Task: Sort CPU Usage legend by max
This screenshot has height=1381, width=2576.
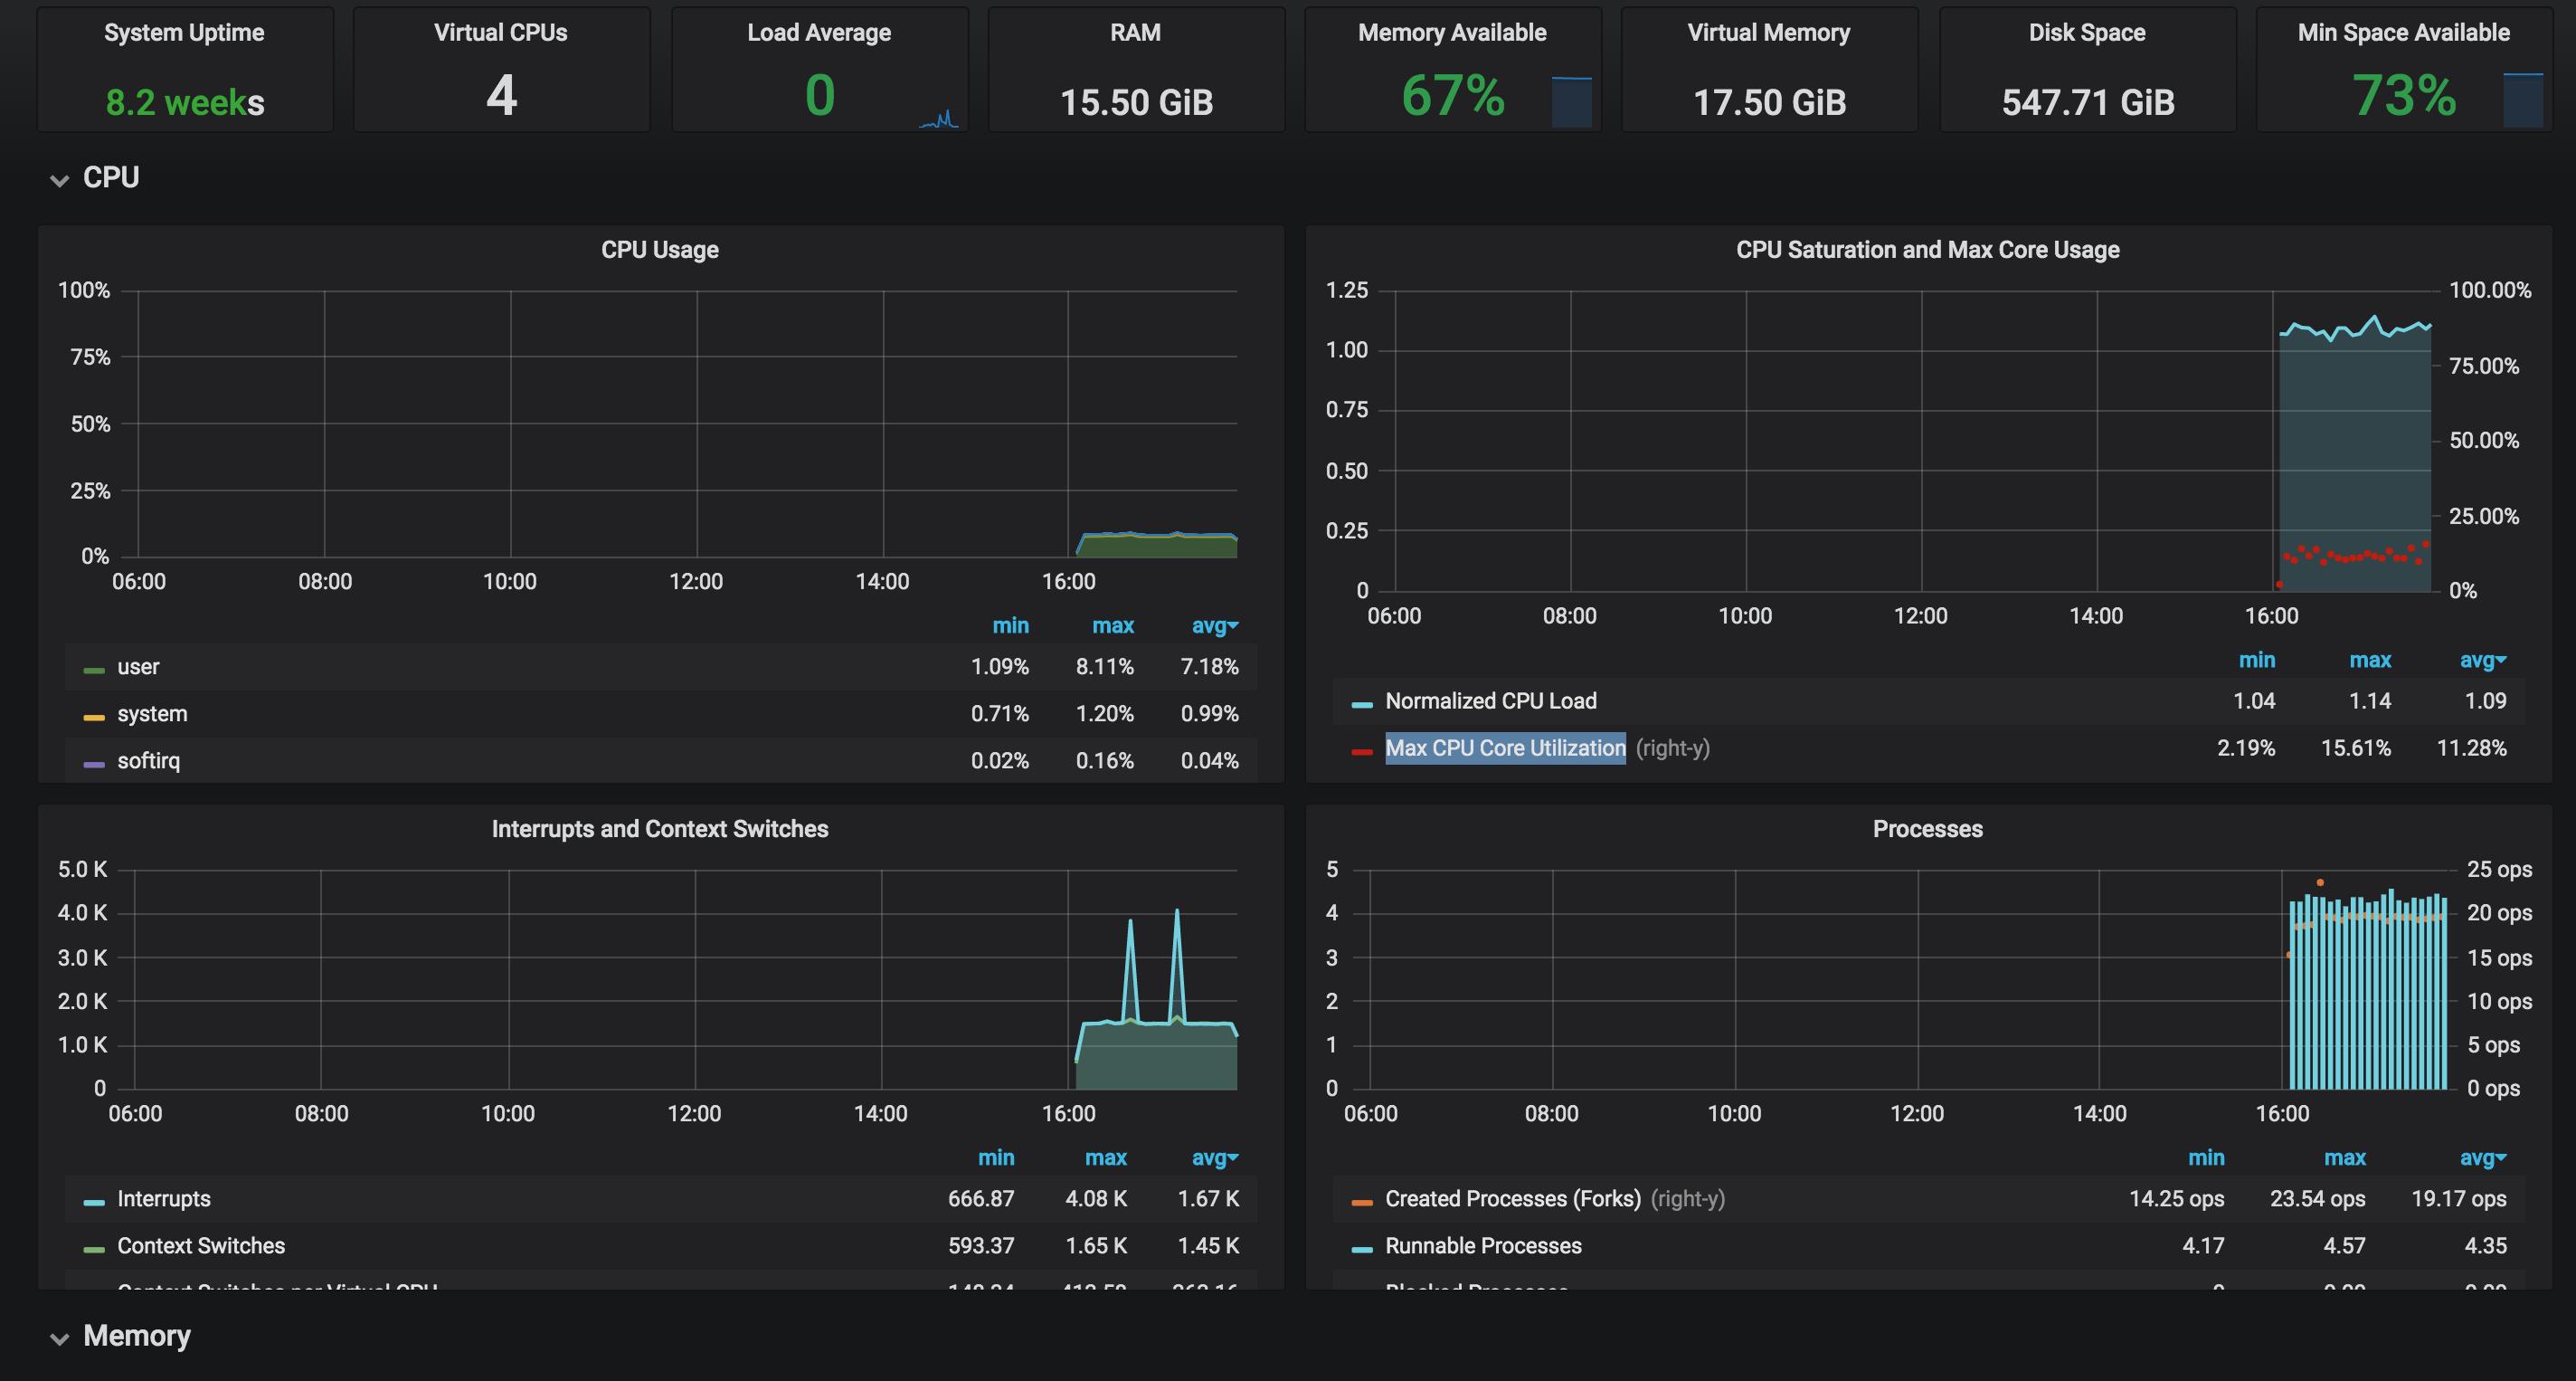Action: tap(1112, 625)
